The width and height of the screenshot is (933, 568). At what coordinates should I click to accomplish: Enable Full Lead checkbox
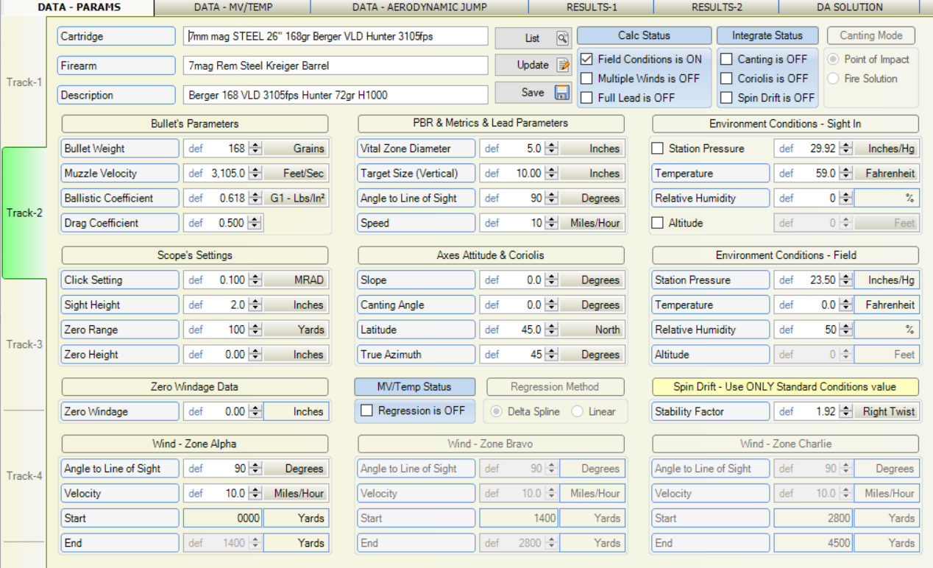(x=586, y=98)
